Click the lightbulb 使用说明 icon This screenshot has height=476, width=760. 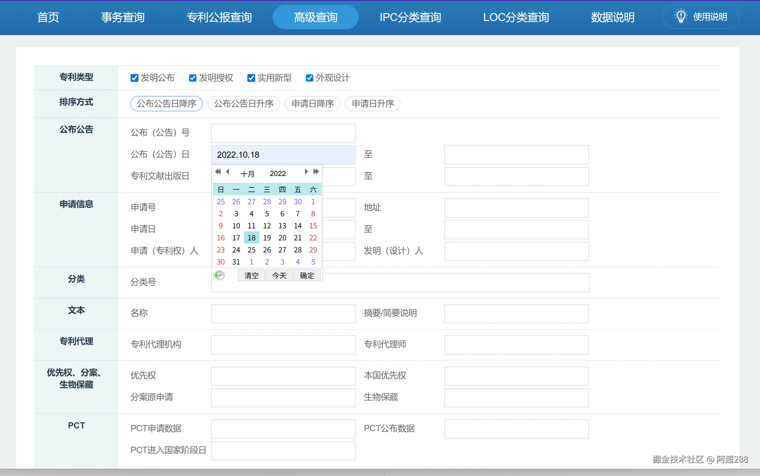681,16
